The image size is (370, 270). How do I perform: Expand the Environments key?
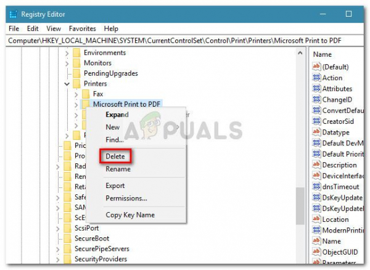pyautogui.click(x=67, y=53)
